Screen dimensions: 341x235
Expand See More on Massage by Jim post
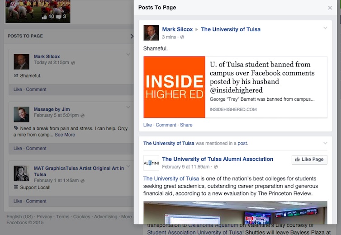pos(65,135)
